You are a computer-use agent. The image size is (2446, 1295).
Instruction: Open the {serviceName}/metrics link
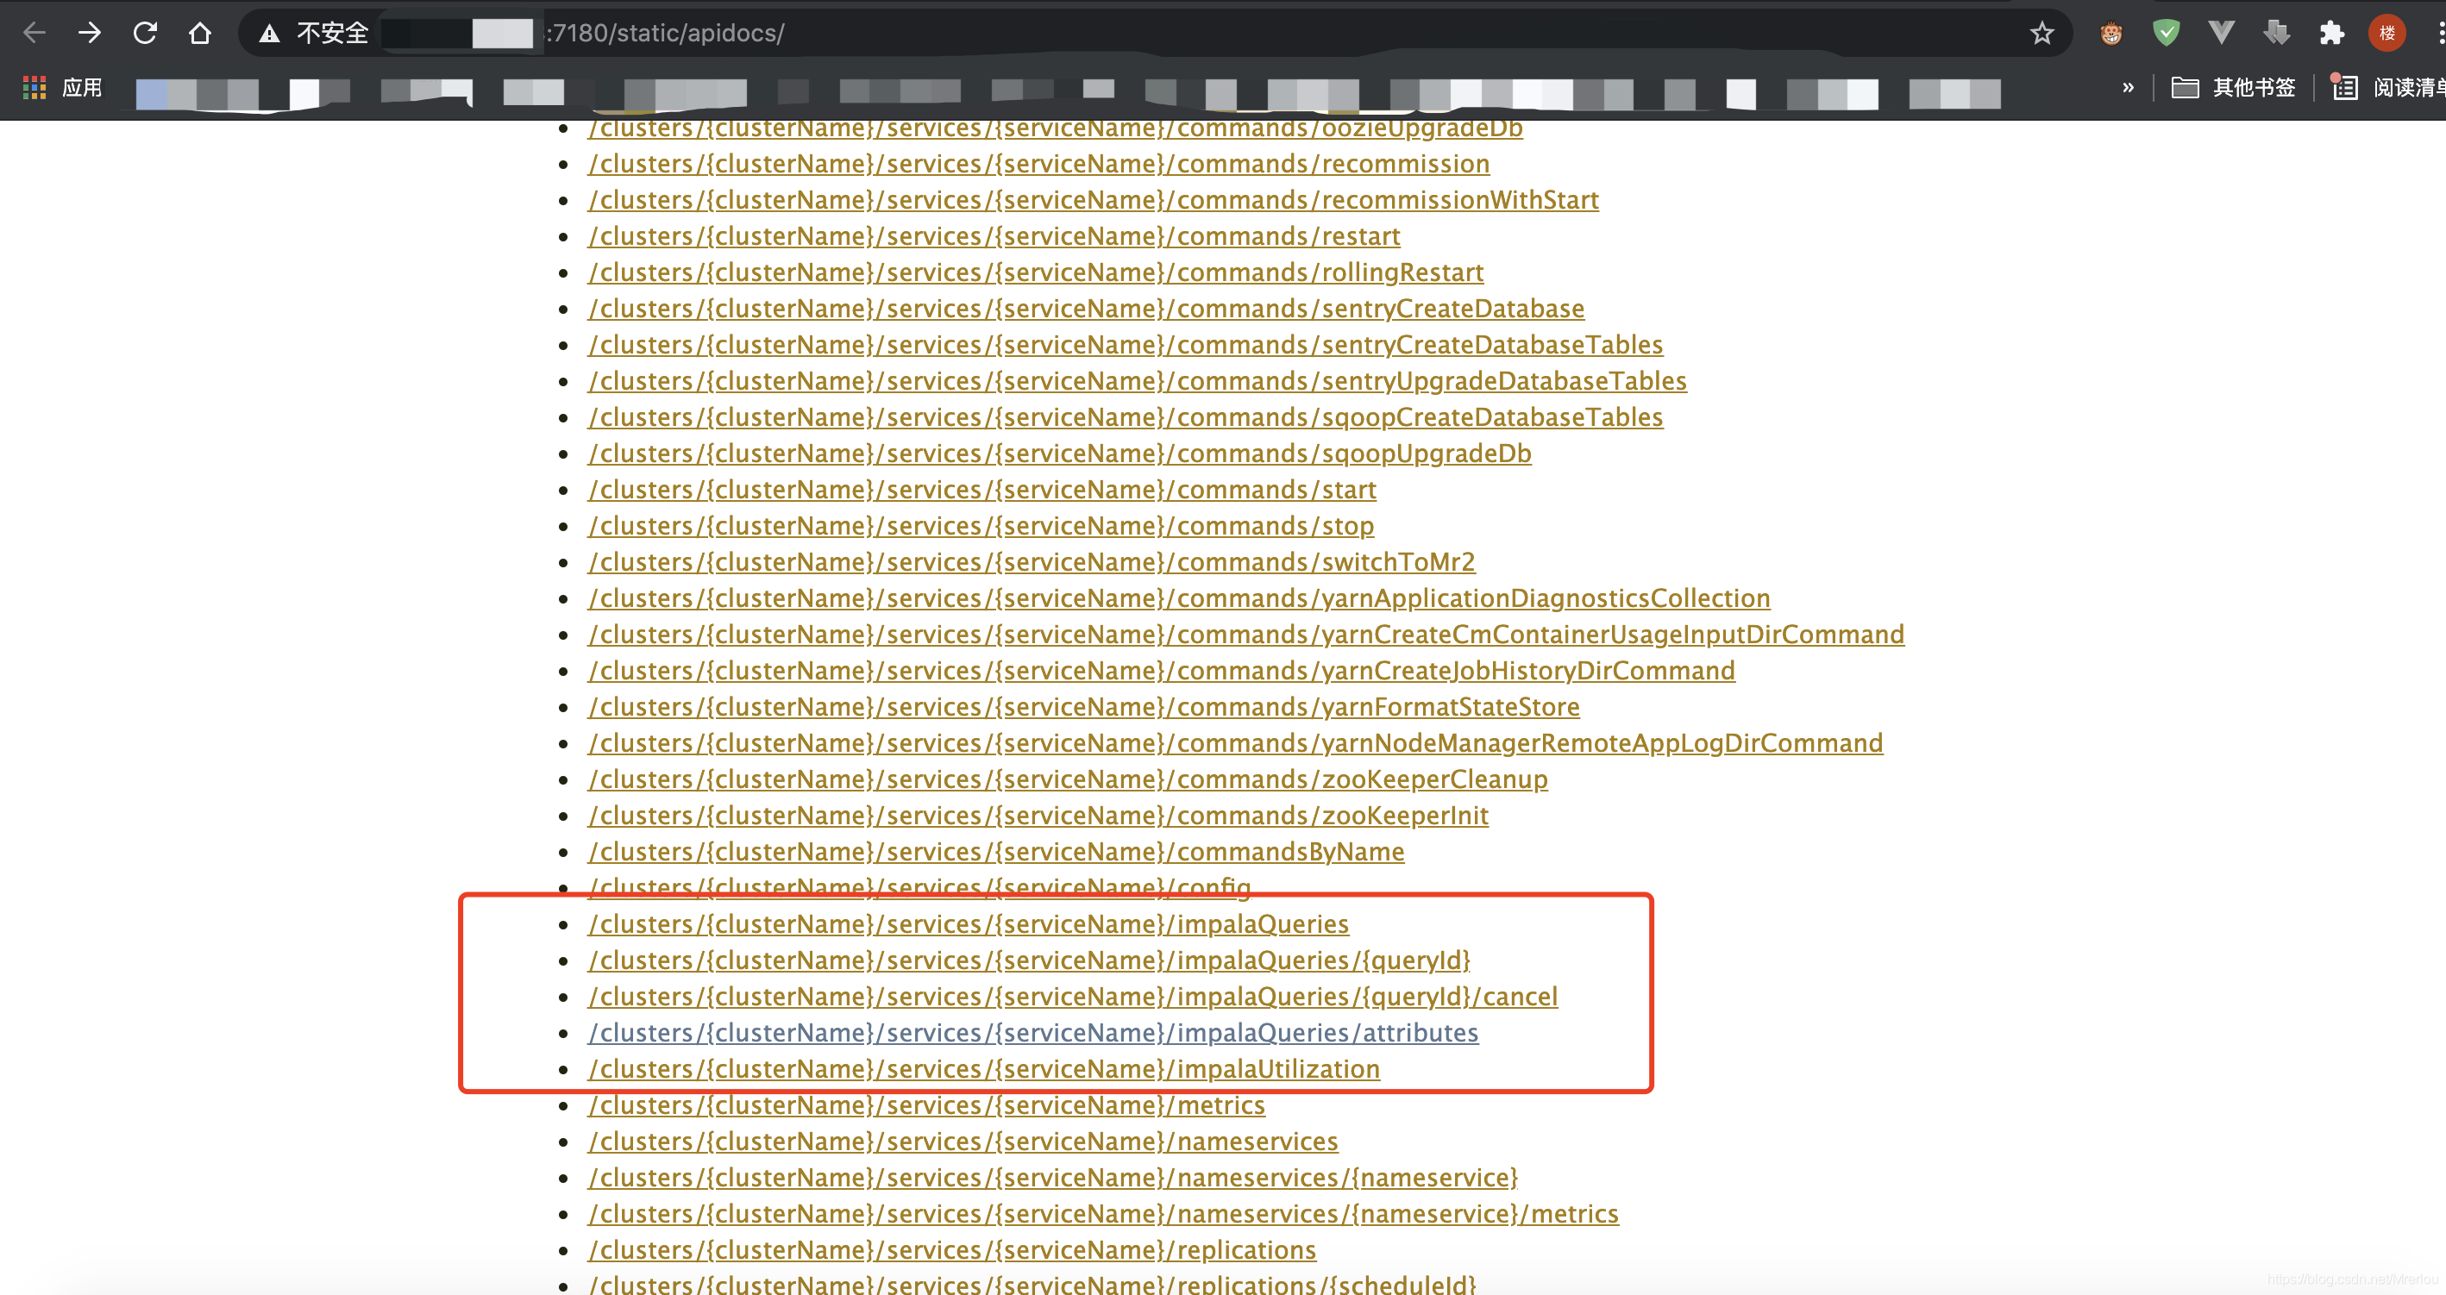tap(927, 1105)
